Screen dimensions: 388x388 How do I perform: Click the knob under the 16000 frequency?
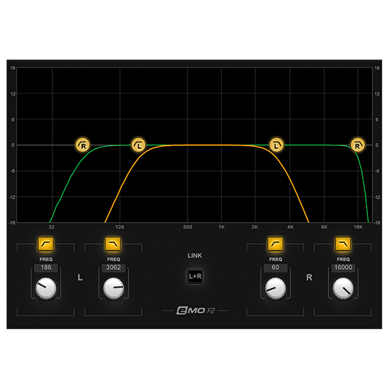coord(342,286)
